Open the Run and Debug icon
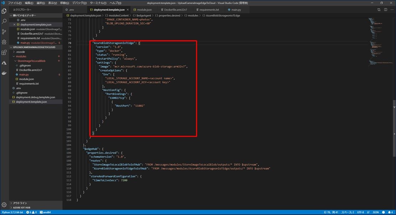This screenshot has width=396, height=215. pyautogui.click(x=4, y=42)
